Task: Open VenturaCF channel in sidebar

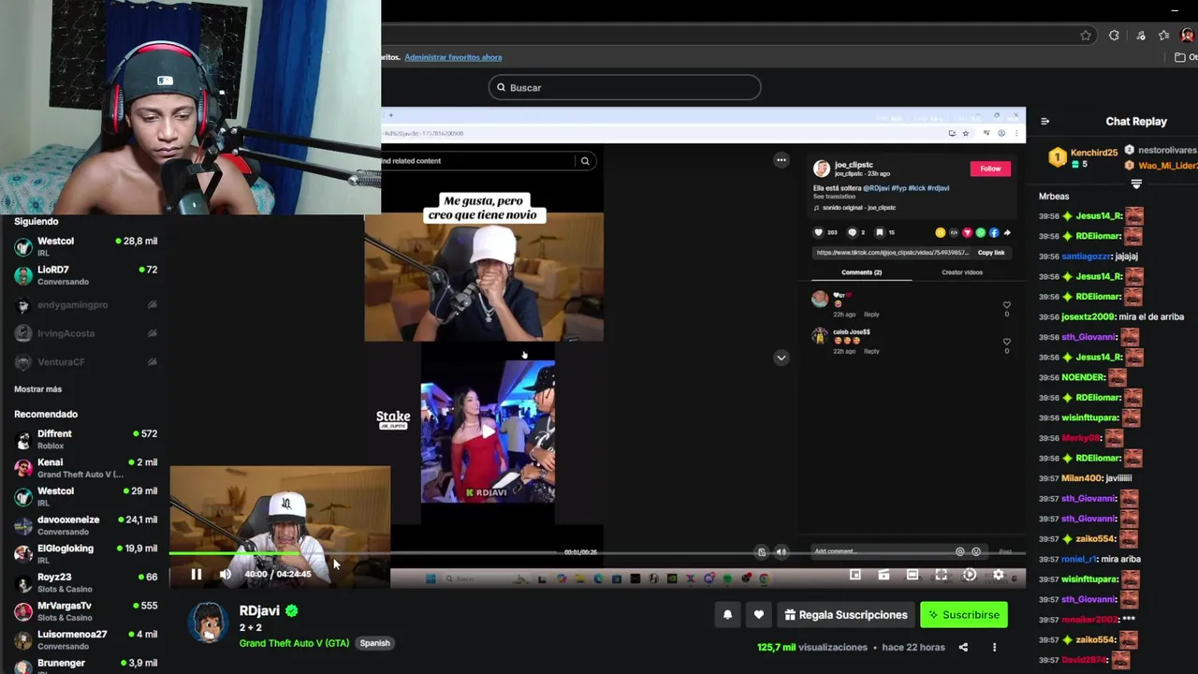Action: pos(86,361)
